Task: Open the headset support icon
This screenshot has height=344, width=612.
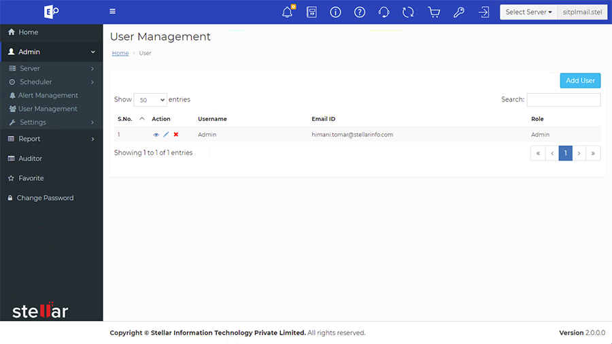Action: [x=384, y=12]
